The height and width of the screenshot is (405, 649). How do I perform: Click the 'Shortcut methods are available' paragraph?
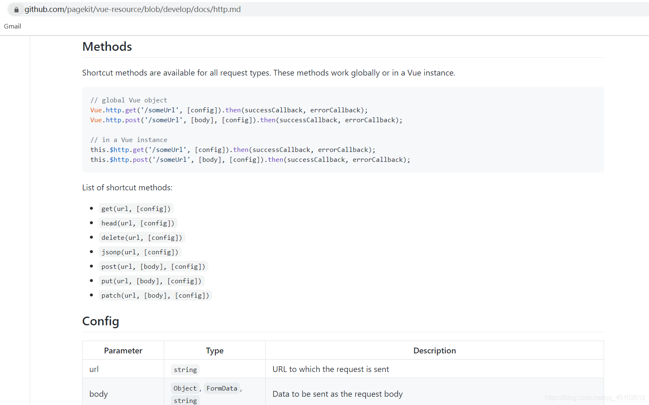[x=269, y=73]
